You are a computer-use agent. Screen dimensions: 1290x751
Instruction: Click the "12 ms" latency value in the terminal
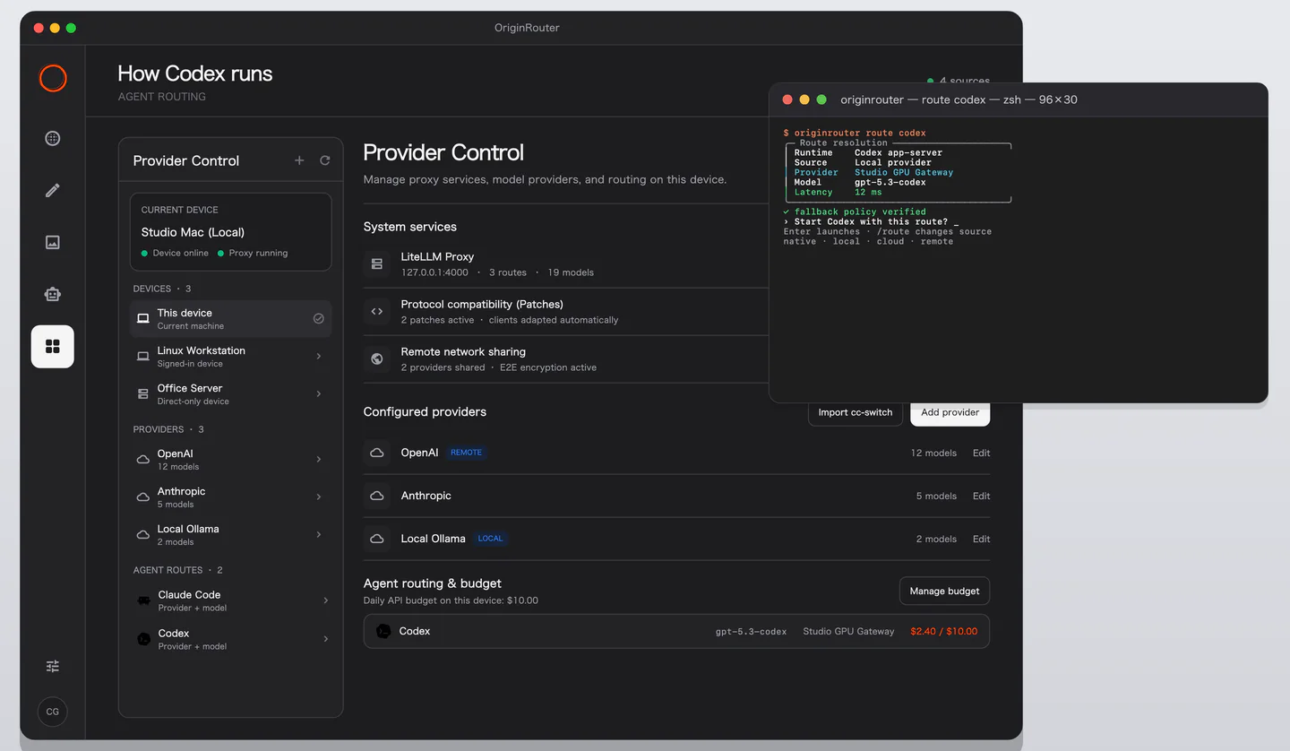[868, 192]
